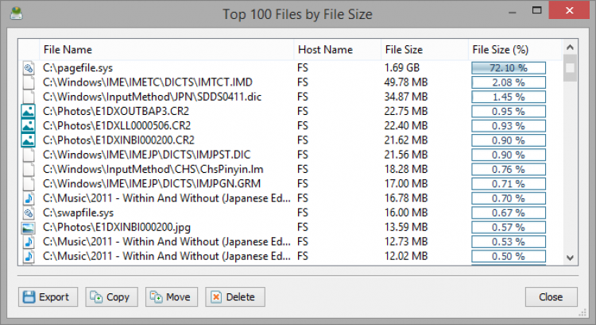Click the 16.78 MB music file icon
596x325 pixels.
[x=29, y=198]
